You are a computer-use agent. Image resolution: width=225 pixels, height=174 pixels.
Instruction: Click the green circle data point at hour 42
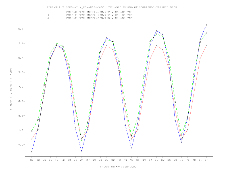coord(119,61)
